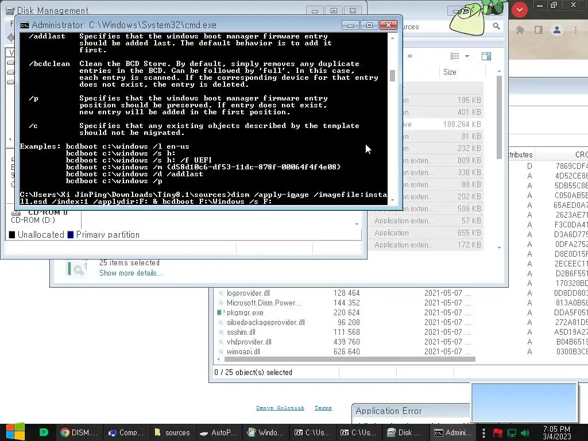Click Disk Management back arrow toolbar icon
Viewport: 588px width, 441px height.
tap(10, 37)
